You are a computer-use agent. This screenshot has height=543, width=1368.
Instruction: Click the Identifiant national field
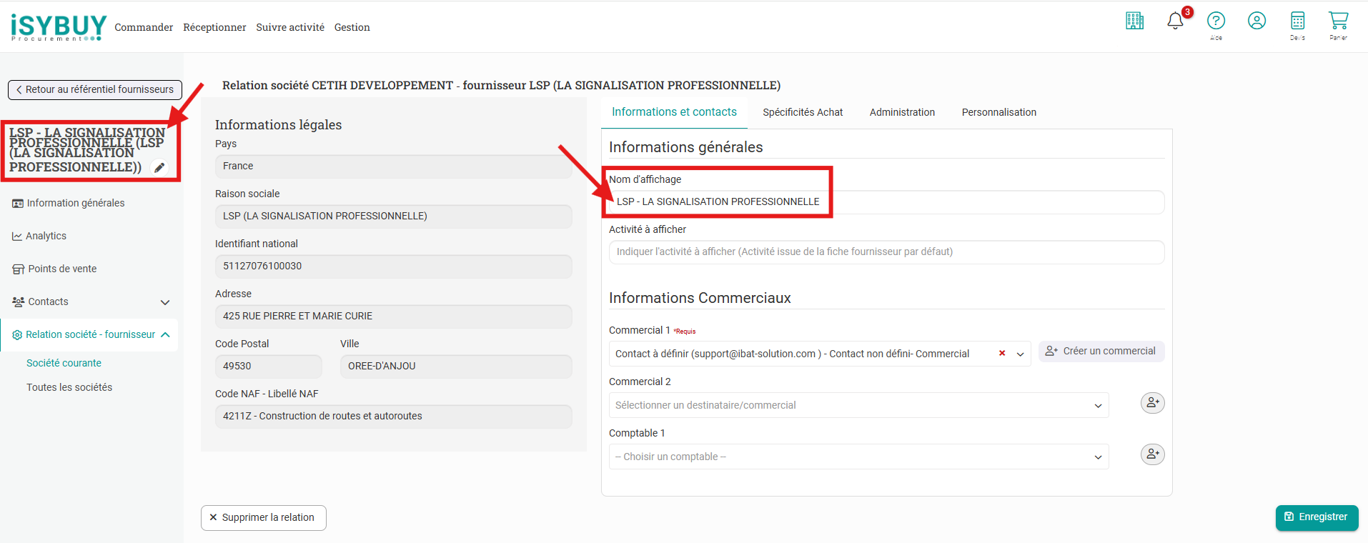[393, 266]
